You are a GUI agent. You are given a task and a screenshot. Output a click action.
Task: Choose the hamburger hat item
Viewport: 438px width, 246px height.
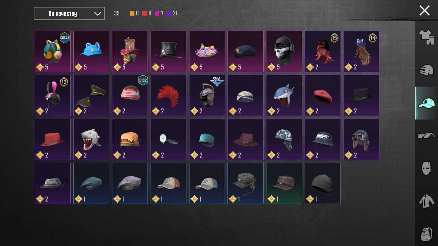click(130, 139)
